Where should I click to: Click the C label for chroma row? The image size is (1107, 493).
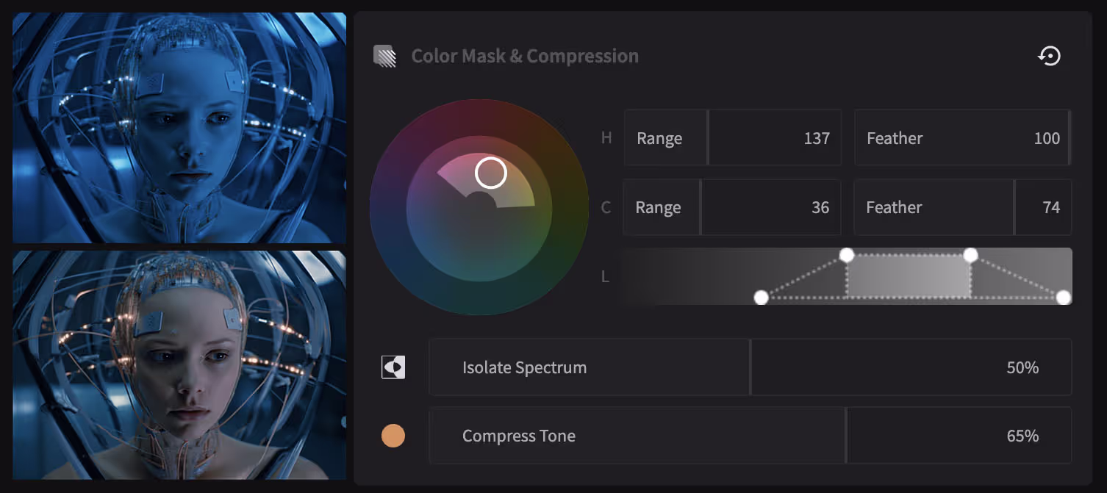coord(606,207)
